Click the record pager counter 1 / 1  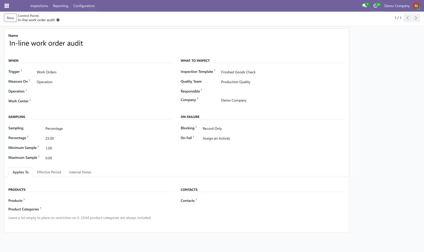tap(398, 18)
